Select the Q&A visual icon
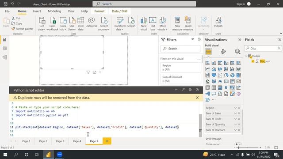The width and height of the screenshot is (283, 159). click(x=214, y=94)
